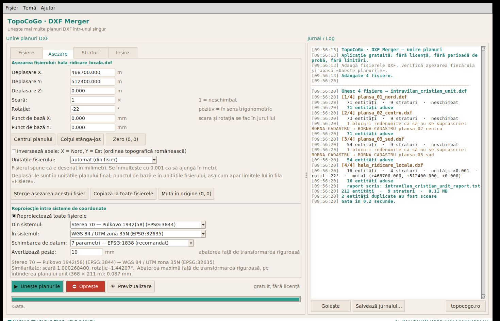Expand the Din sistemul combo box

pos(203,225)
